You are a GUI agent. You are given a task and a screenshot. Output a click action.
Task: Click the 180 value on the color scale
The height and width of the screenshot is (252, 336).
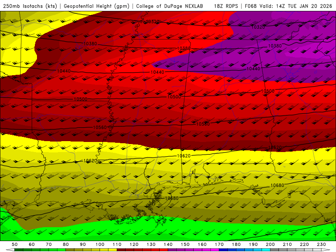pos(236,244)
